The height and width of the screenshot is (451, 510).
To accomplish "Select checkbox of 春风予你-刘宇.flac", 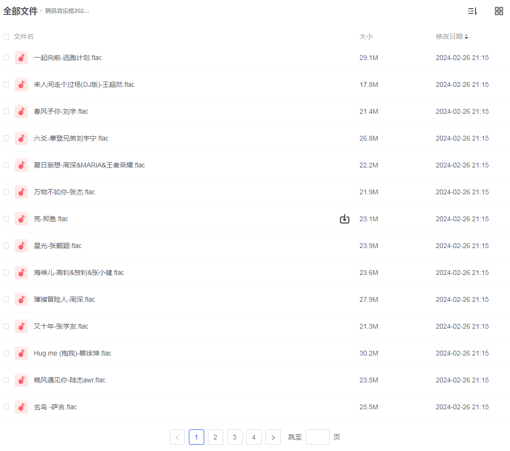I will 6,111.
